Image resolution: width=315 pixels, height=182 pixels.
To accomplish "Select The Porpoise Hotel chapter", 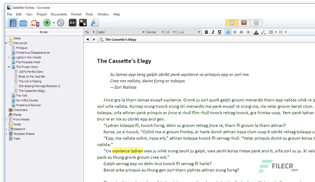I will coord(26,62).
